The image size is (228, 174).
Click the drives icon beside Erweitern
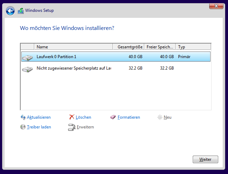coord(72,127)
